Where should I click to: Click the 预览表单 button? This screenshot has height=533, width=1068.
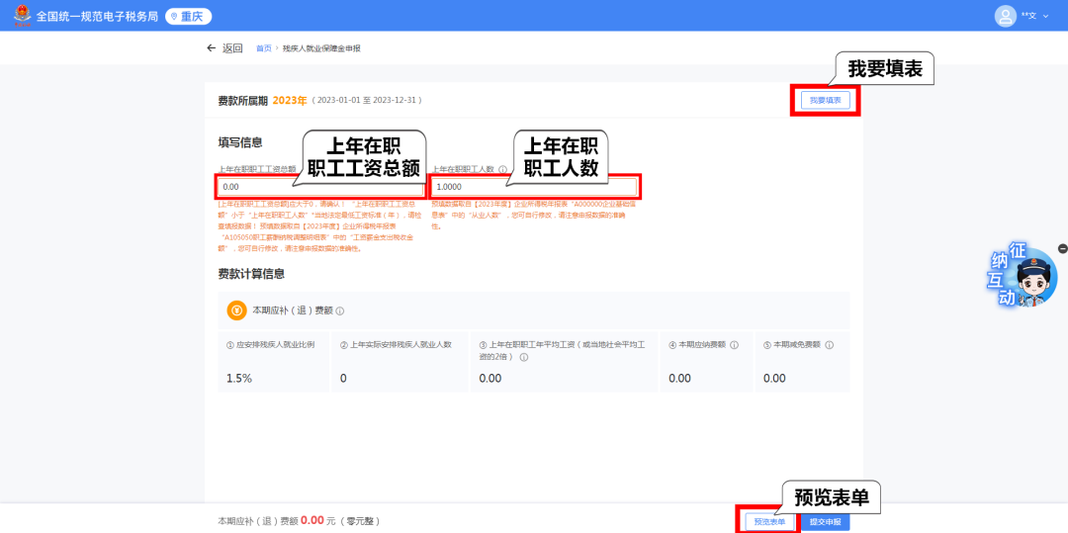[x=768, y=521]
